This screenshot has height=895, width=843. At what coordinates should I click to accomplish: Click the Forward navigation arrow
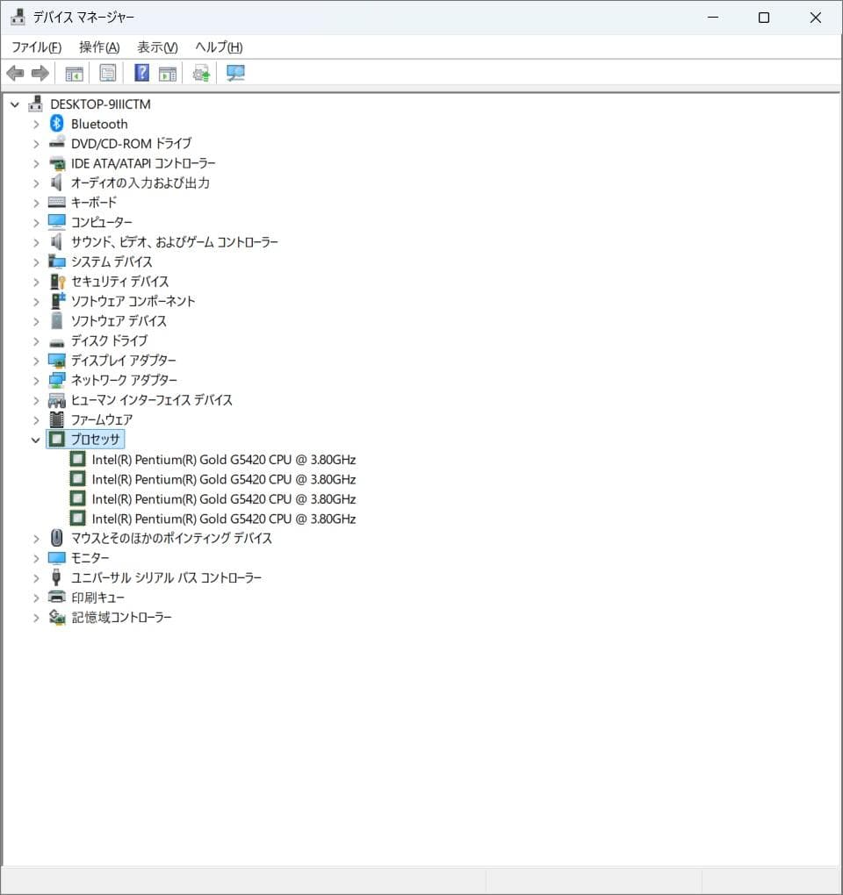click(40, 72)
